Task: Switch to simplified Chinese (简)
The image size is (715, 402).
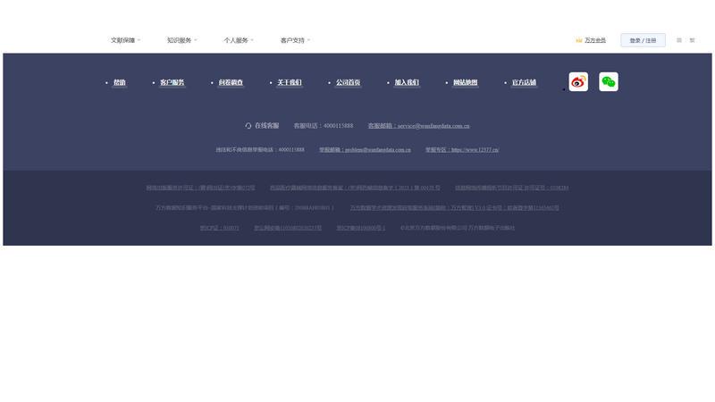Action: 679,40
